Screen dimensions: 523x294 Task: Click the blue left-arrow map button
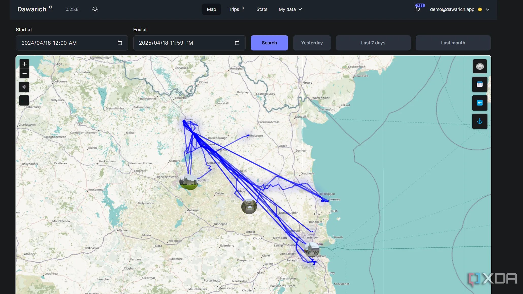pos(480,103)
